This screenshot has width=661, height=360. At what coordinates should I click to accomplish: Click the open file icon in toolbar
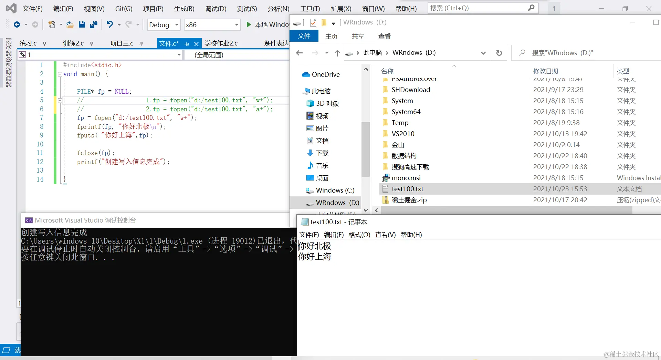(x=70, y=24)
